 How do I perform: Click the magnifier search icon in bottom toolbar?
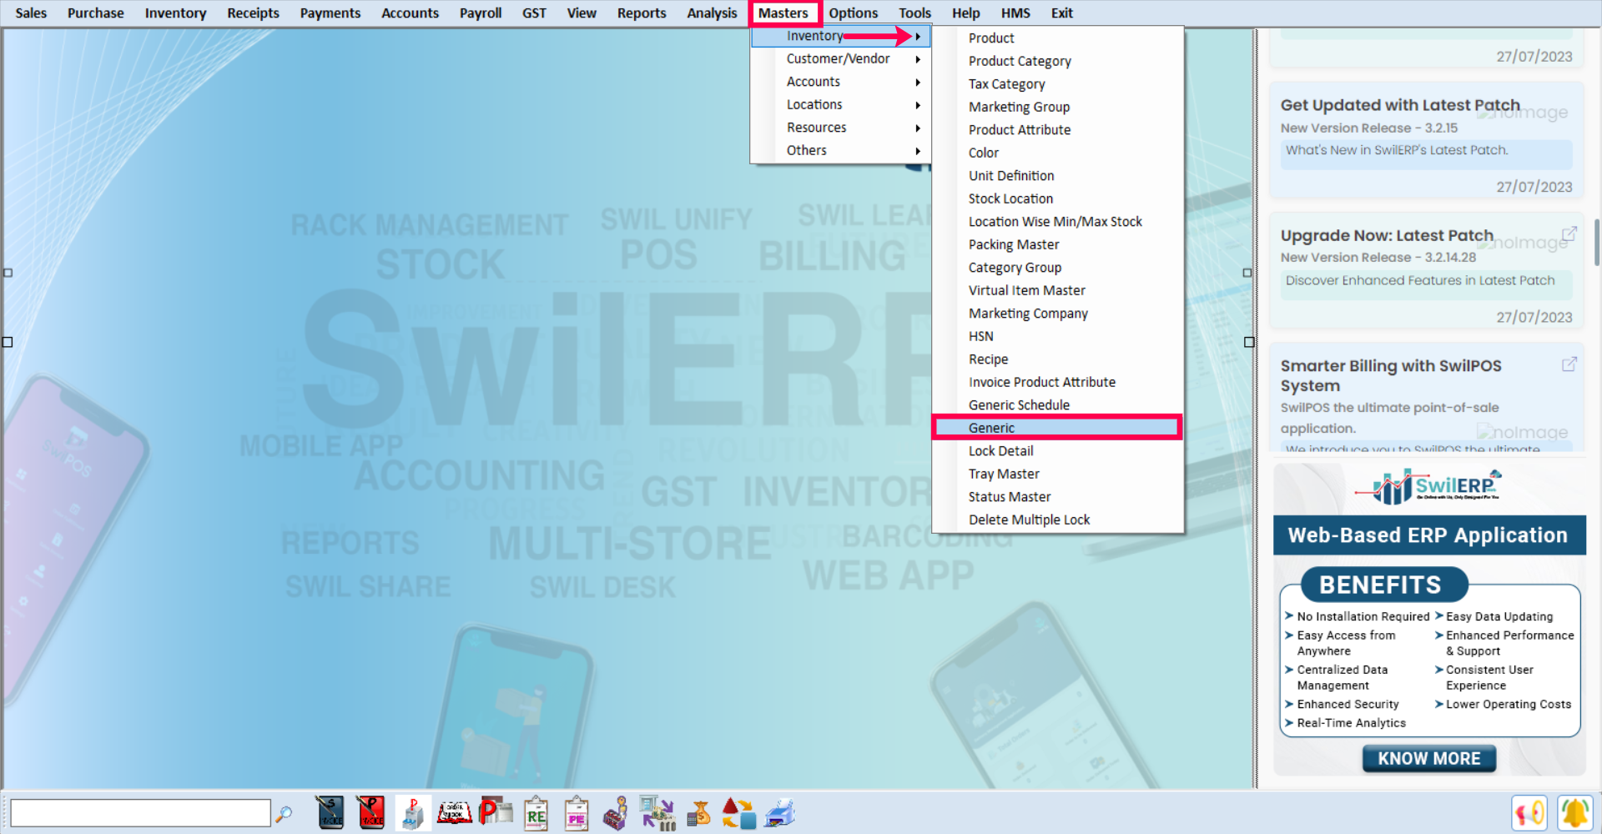(284, 813)
